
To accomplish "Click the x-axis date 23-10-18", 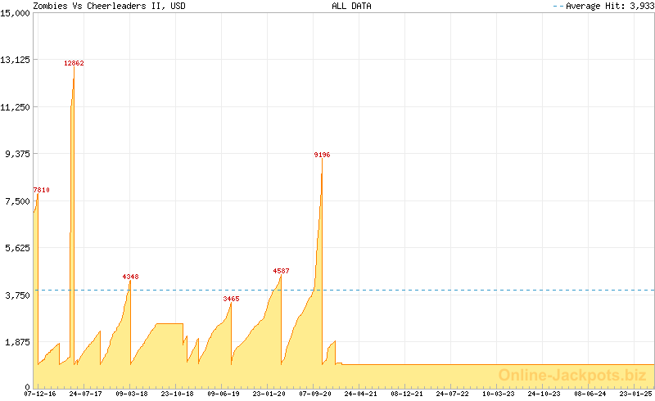I will [178, 394].
